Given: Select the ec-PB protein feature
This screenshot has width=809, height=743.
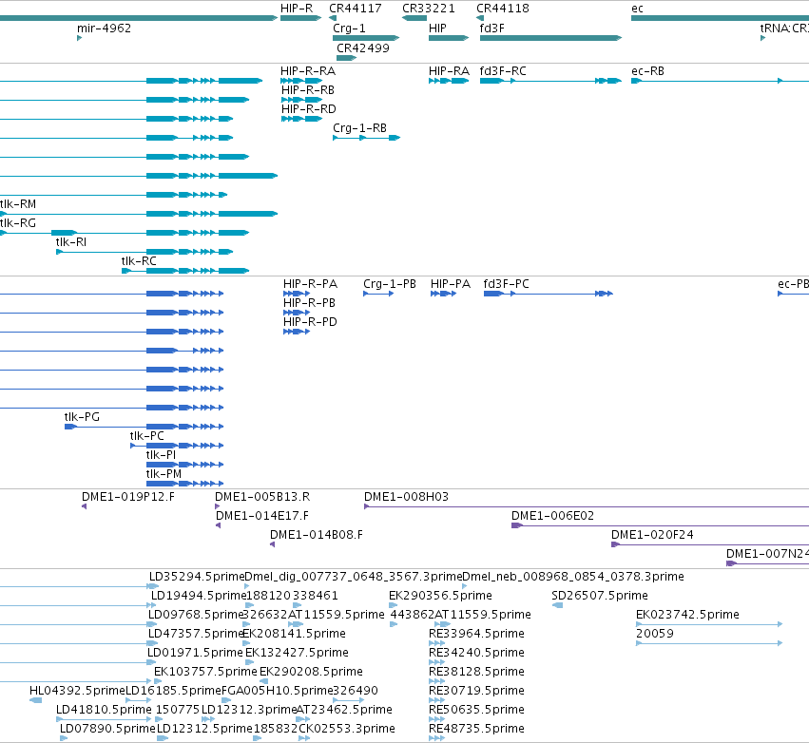Looking at the screenshot, I should pyautogui.click(x=793, y=294).
